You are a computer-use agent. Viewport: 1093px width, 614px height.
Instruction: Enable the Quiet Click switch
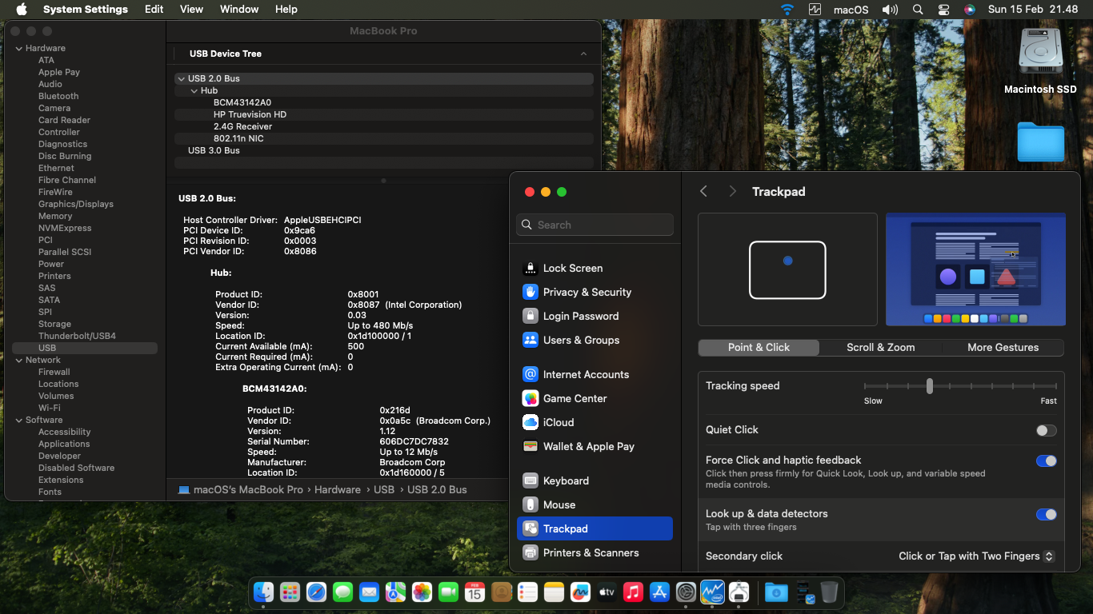1046,430
